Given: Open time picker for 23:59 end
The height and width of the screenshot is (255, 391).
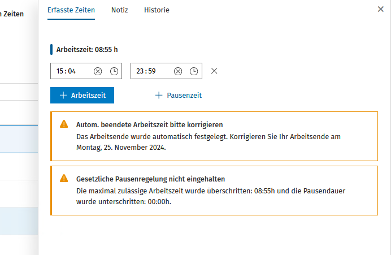Looking at the screenshot, I should click(194, 71).
